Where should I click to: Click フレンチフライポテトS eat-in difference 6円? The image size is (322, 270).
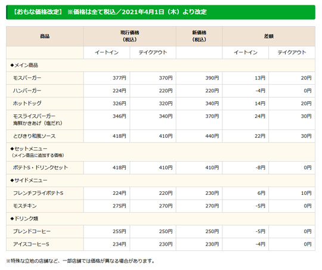[x=261, y=193]
